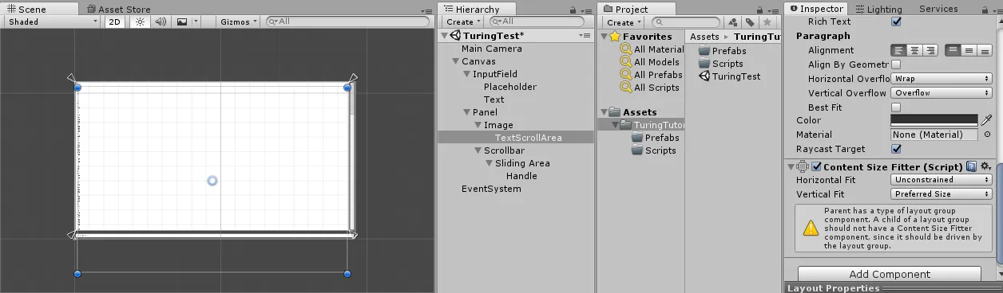Collapse the TuringTest scene arrow
Screen dimensions: 1003x293
[x=445, y=36]
